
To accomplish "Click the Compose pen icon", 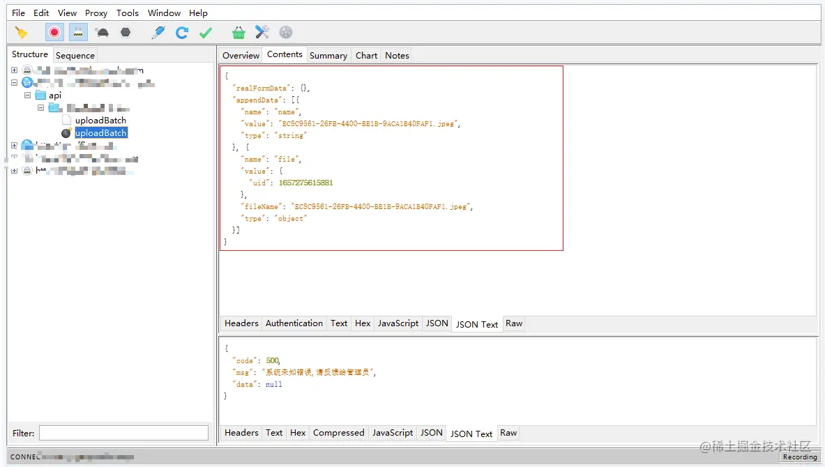I will coord(158,33).
